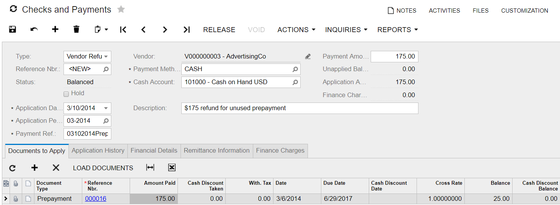Viewport: 560px width, 205px height.
Task: Delete the current document
Action: click(x=77, y=29)
